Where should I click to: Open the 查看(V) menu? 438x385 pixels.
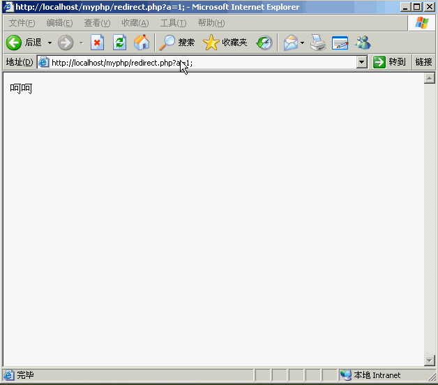point(97,23)
